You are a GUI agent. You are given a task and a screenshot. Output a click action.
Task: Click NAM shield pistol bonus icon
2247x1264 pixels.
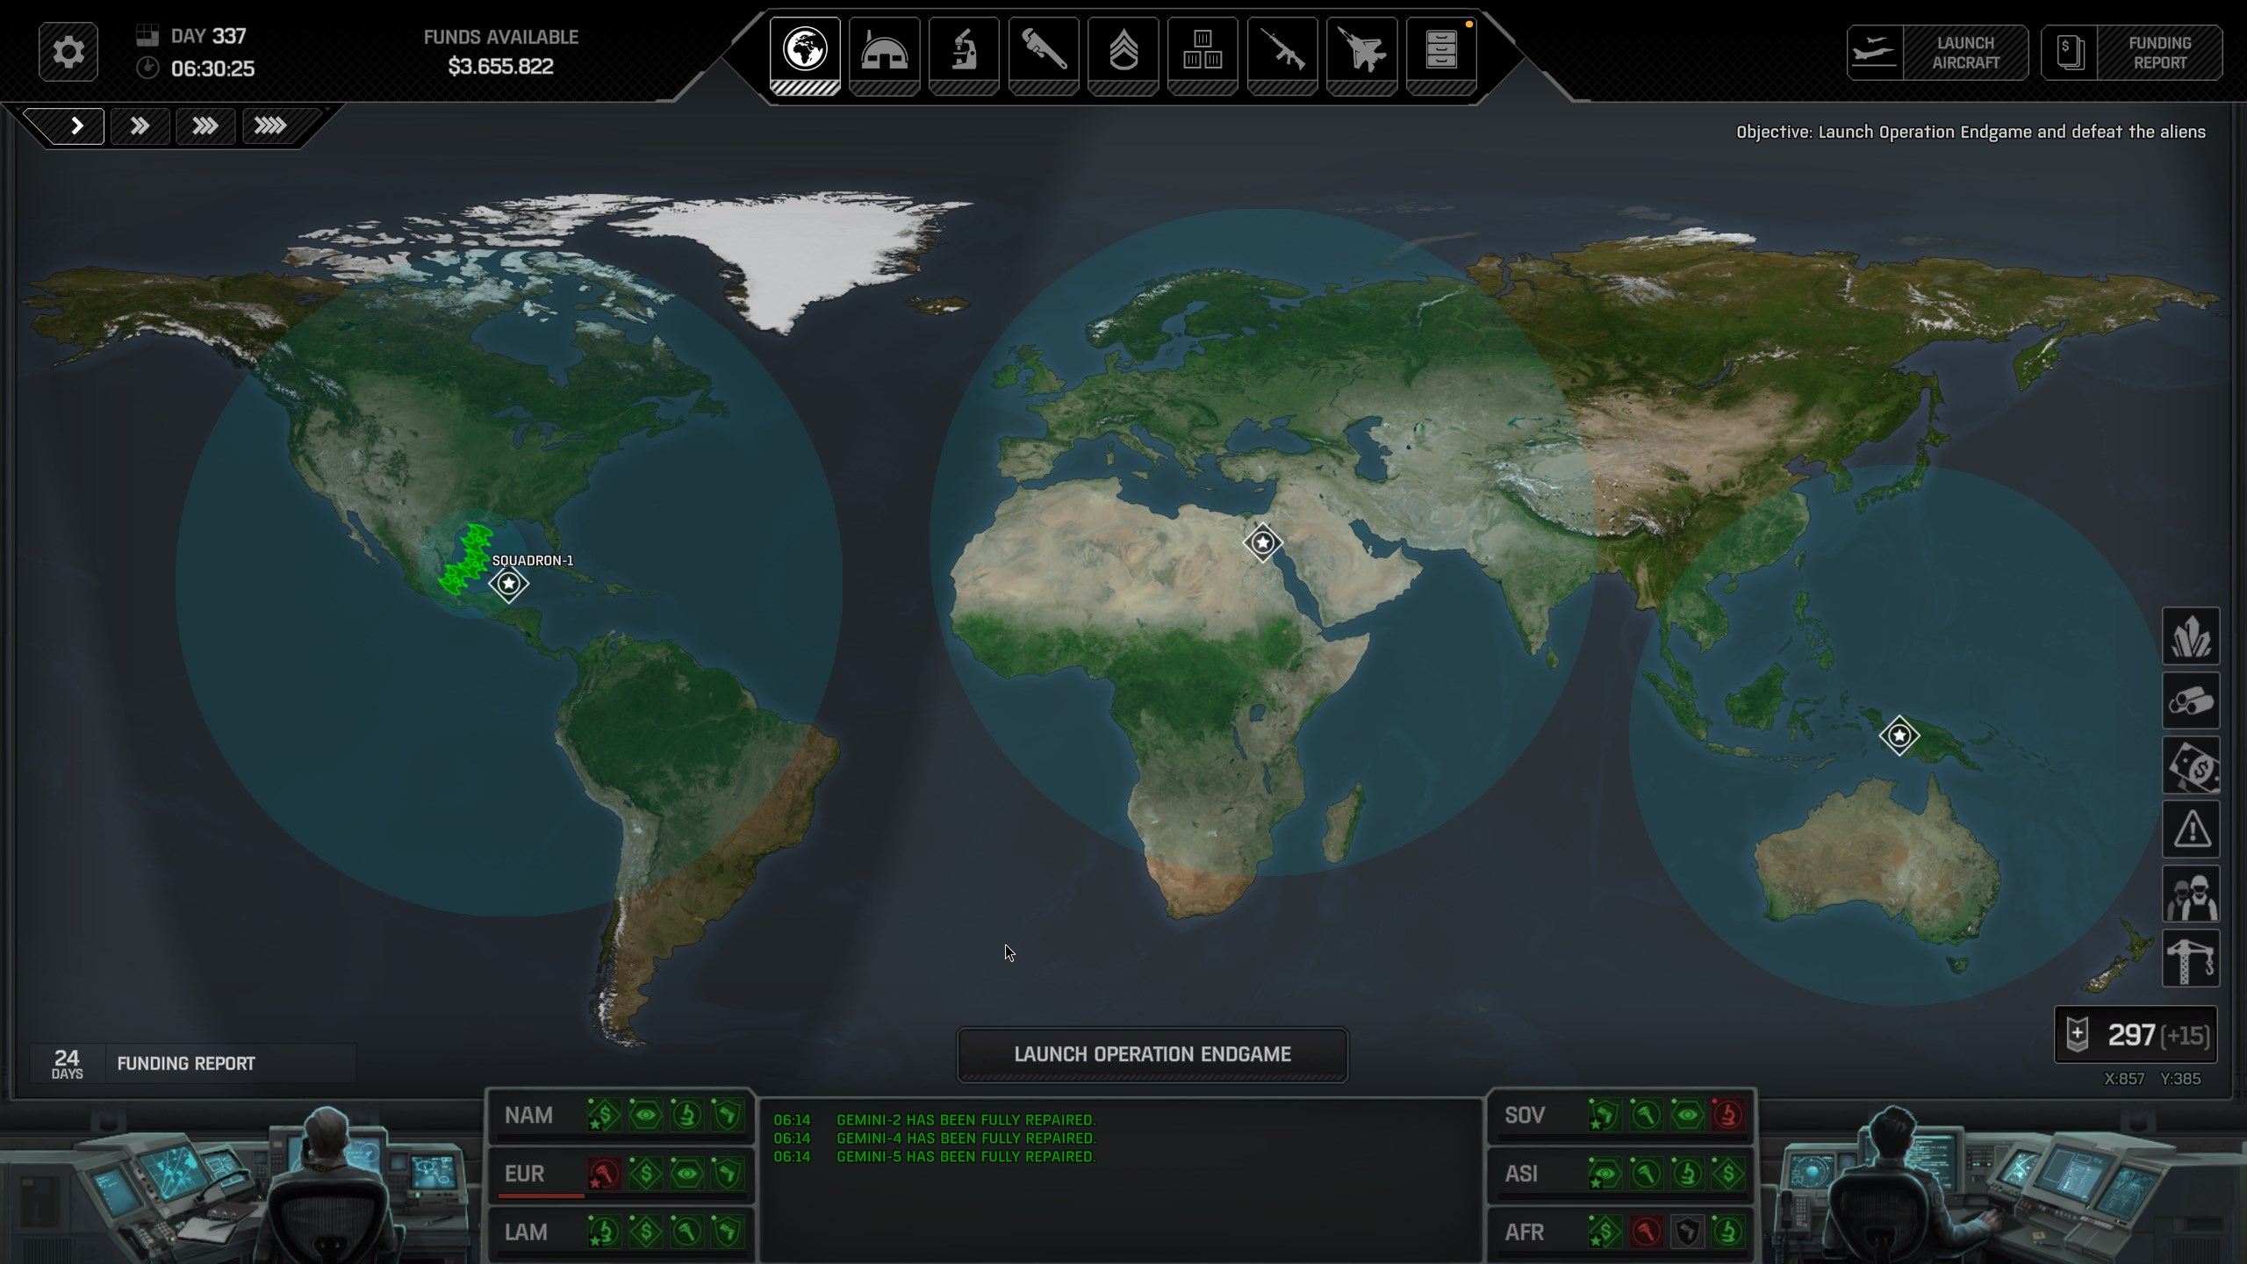[728, 1116]
